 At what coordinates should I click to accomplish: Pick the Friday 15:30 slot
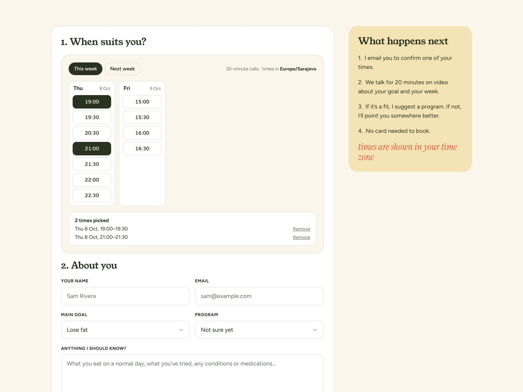pos(142,117)
